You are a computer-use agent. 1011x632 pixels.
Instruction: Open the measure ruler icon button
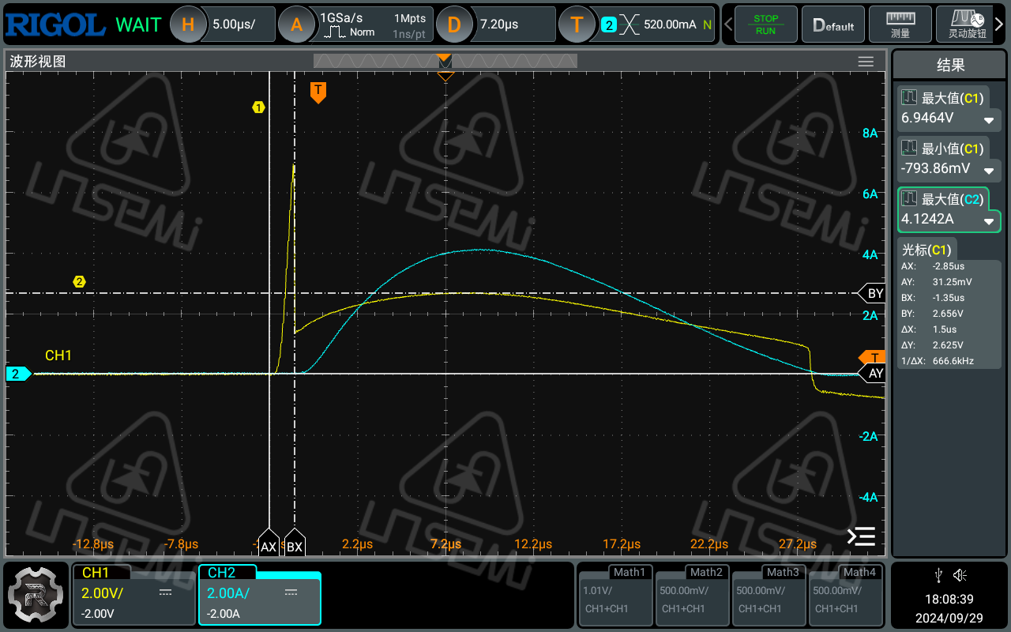click(900, 24)
